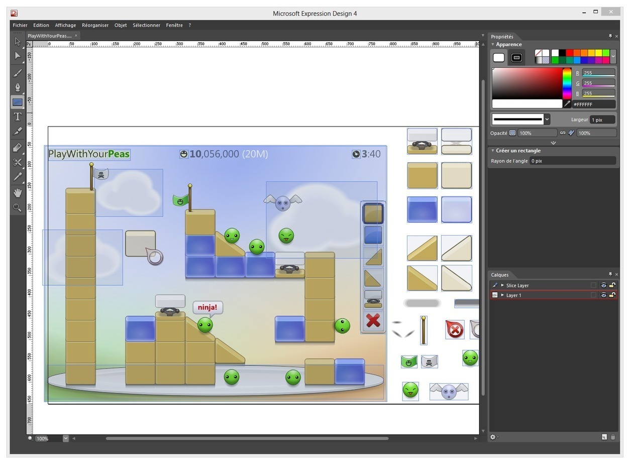Select the Selection arrow tool

pos(18,42)
